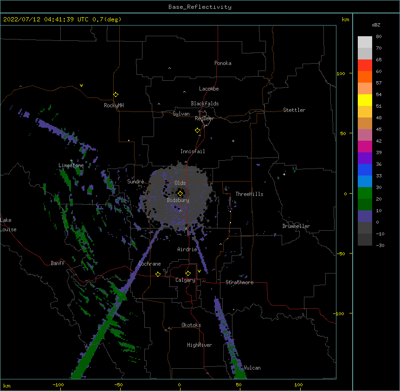
Task: Click the yellow marker near RockyMH
Action: (x=116, y=95)
